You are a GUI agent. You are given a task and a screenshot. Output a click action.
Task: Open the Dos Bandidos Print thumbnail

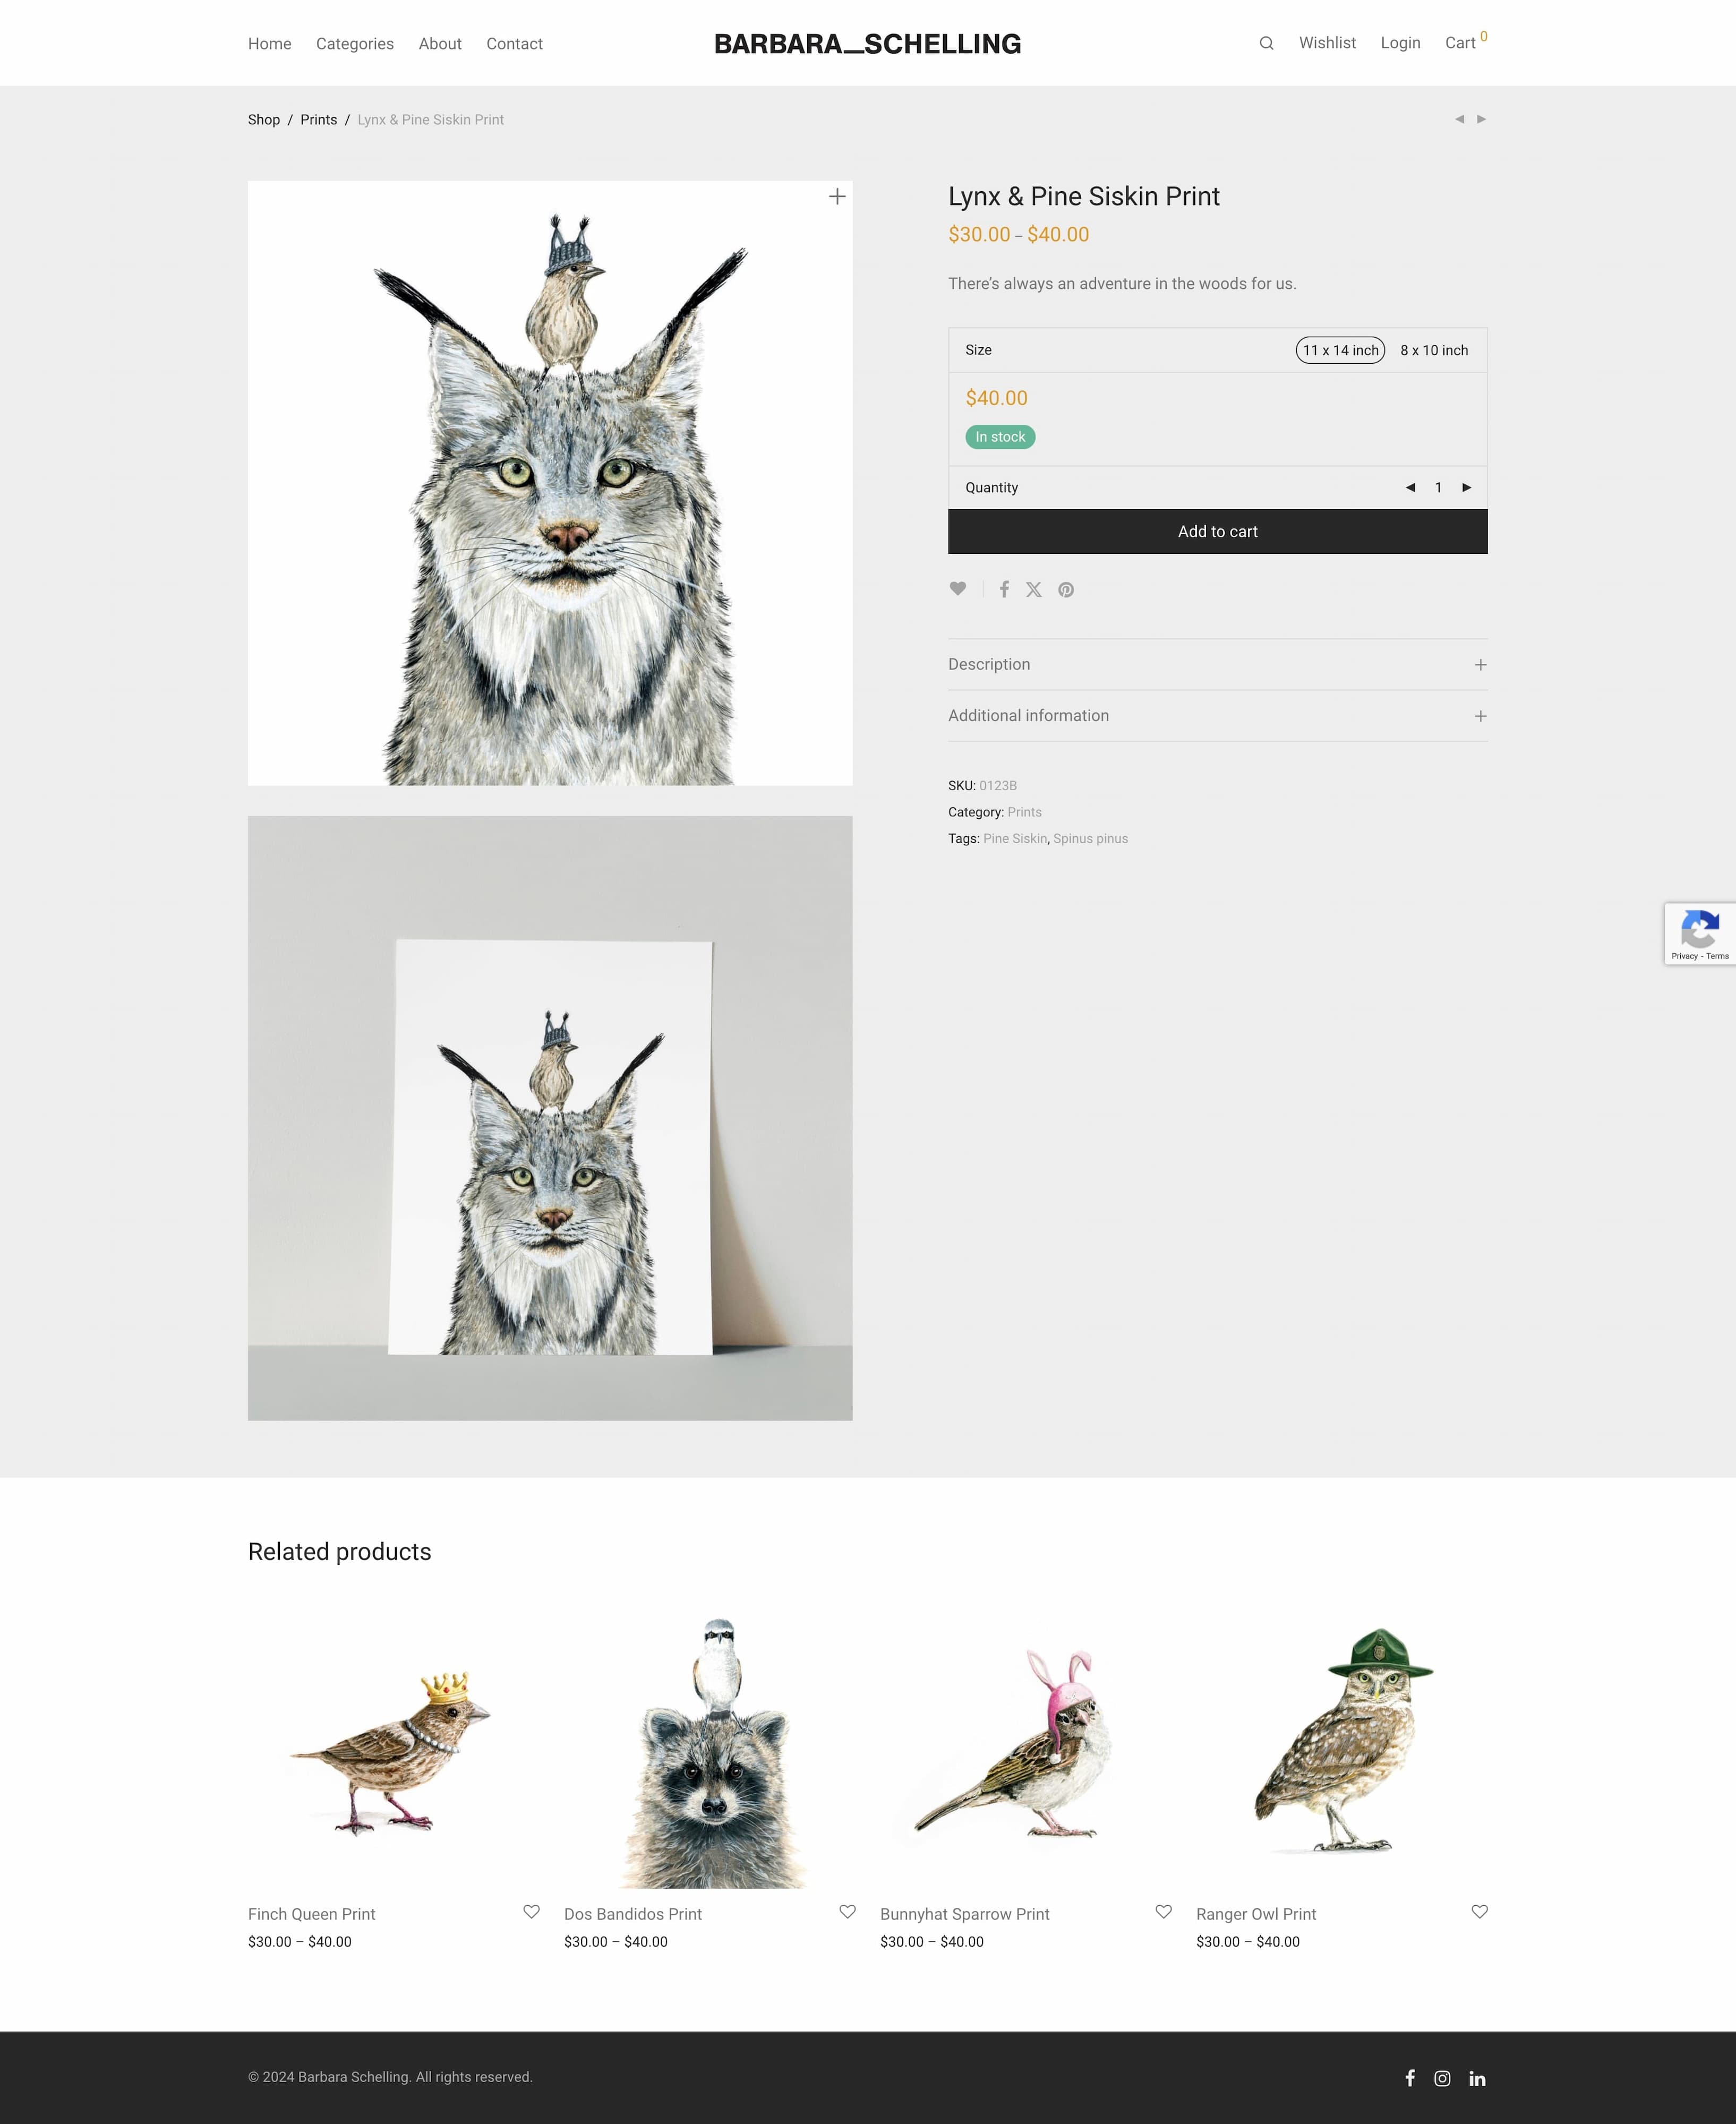click(x=715, y=1751)
